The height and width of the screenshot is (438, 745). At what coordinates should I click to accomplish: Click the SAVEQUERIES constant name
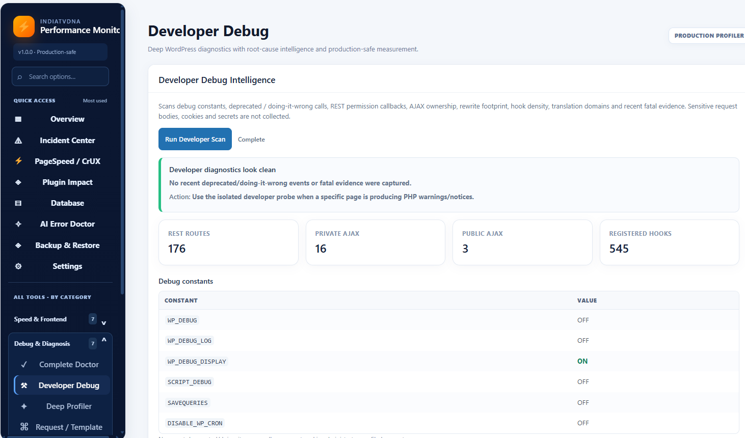188,403
